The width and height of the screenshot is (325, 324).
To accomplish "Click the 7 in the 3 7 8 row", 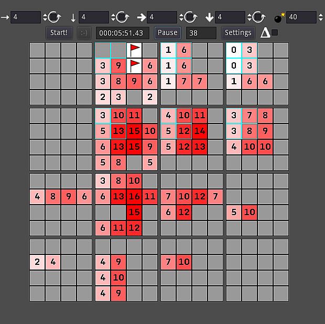I will 250,116.
